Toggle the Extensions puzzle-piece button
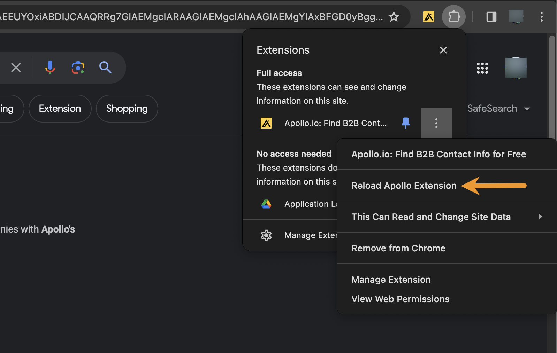The height and width of the screenshot is (353, 557). coord(454,17)
